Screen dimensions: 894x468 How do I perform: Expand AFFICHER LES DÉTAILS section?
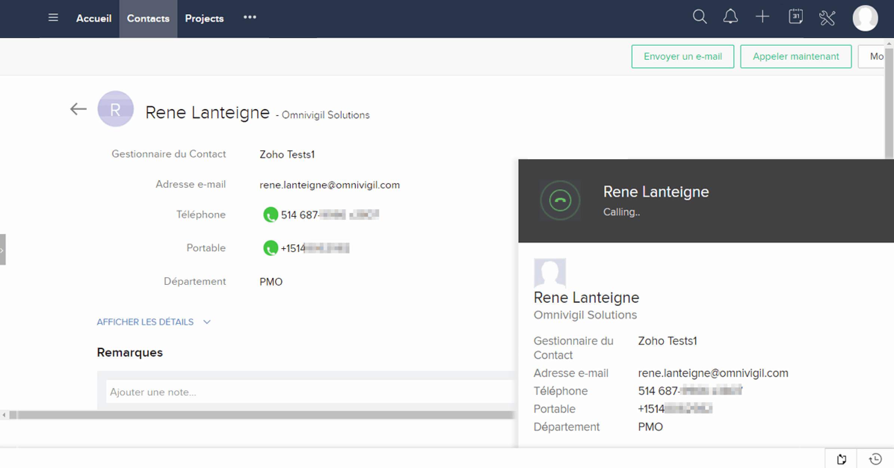coord(154,322)
